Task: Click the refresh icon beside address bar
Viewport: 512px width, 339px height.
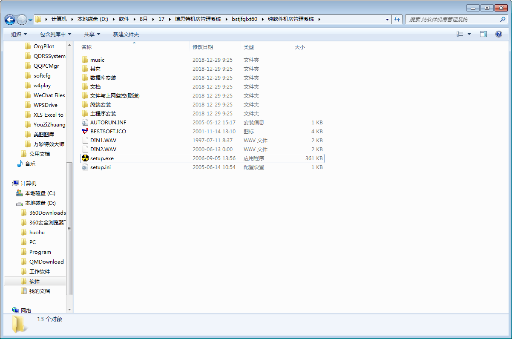Action: (x=397, y=19)
